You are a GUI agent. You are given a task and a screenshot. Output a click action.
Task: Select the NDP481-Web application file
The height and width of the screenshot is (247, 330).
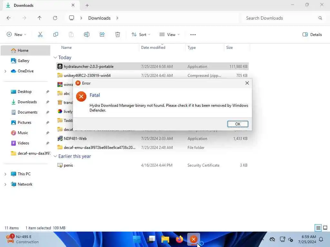(x=152, y=138)
